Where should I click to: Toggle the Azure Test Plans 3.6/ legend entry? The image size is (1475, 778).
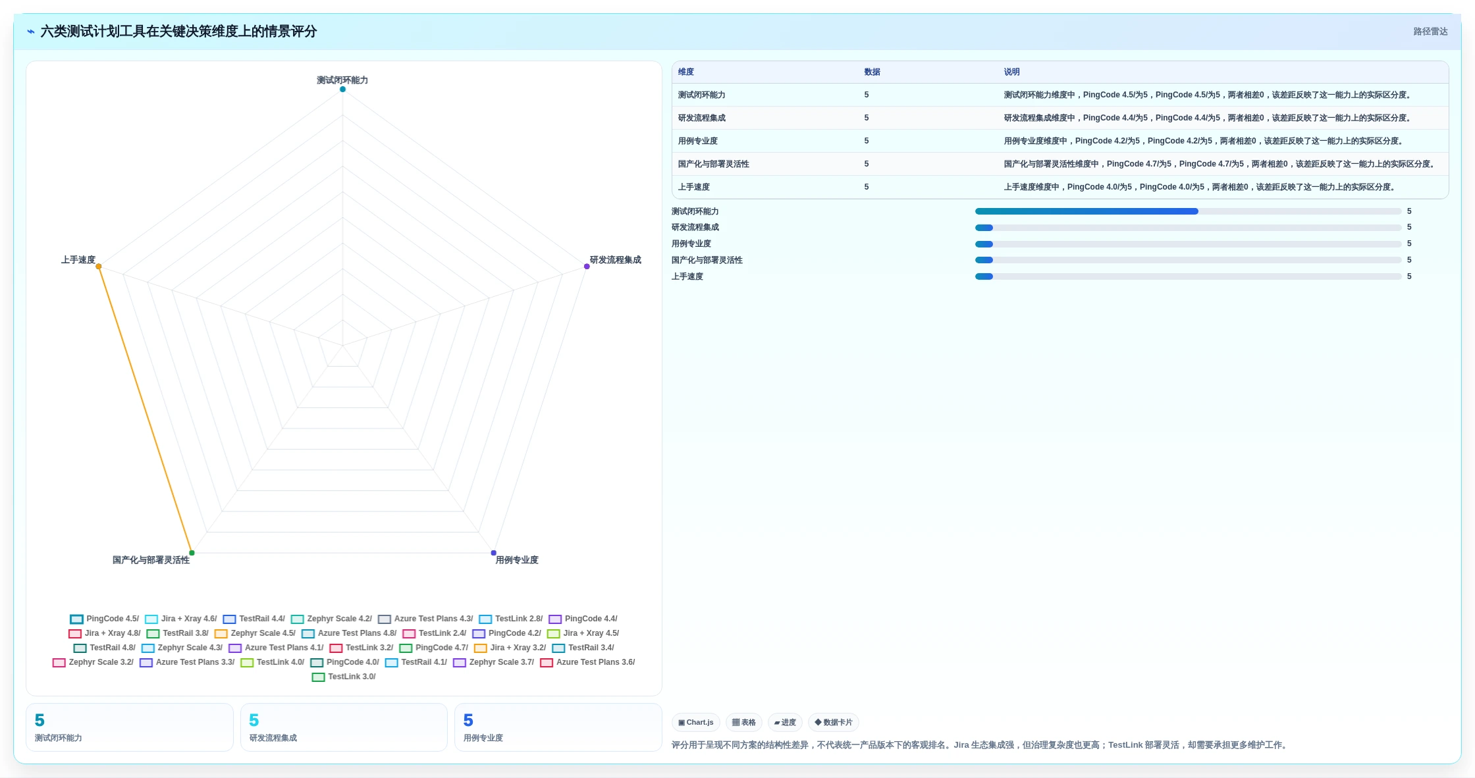pyautogui.click(x=587, y=662)
